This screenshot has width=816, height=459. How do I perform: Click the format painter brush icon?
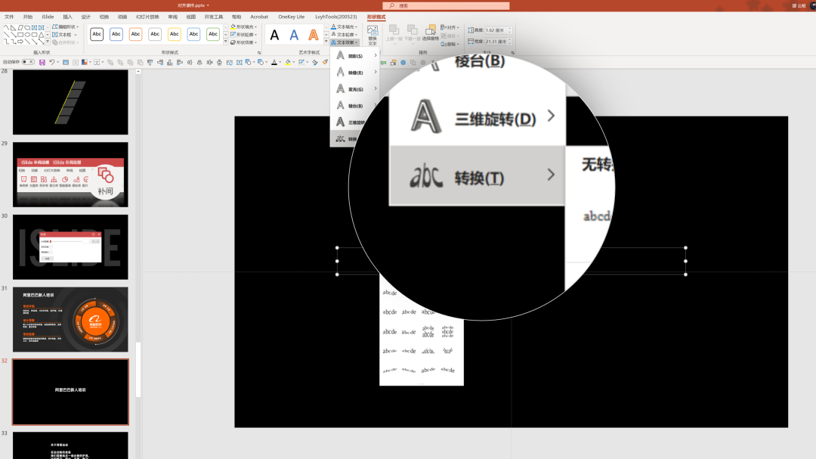point(325,62)
